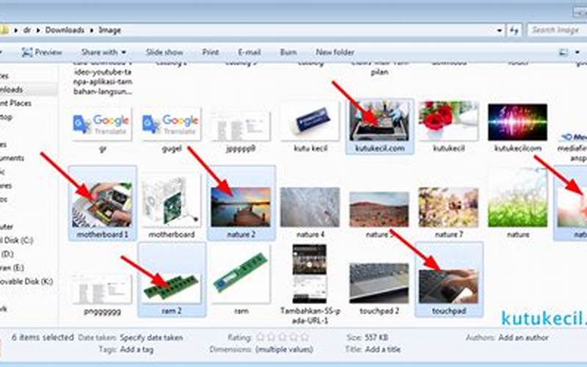Go to Downloads in the breadcrumb
Image resolution: width=587 pixels, height=367 pixels.
[65, 30]
